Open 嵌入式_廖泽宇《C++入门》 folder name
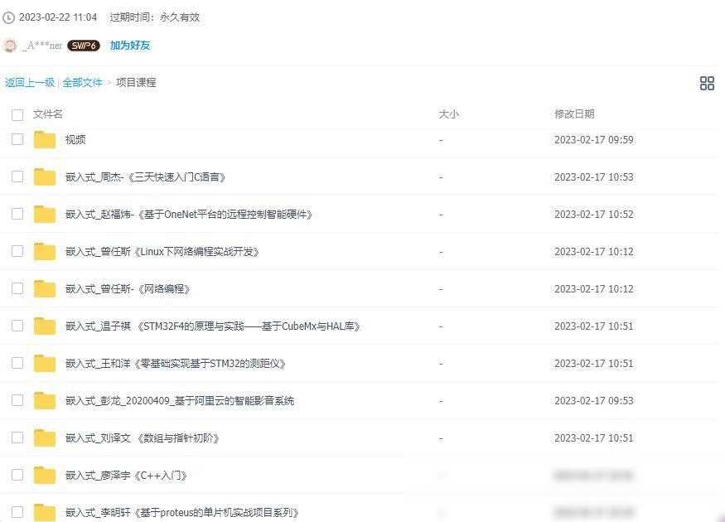725x522 pixels. (x=126, y=476)
